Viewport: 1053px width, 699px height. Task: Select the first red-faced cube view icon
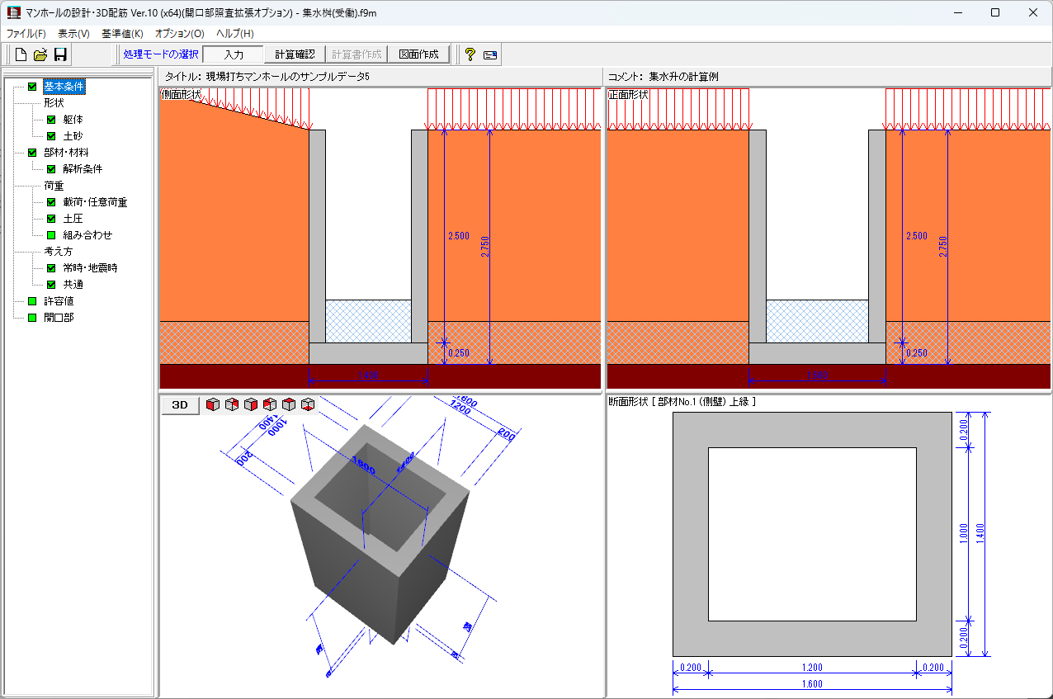[213, 404]
